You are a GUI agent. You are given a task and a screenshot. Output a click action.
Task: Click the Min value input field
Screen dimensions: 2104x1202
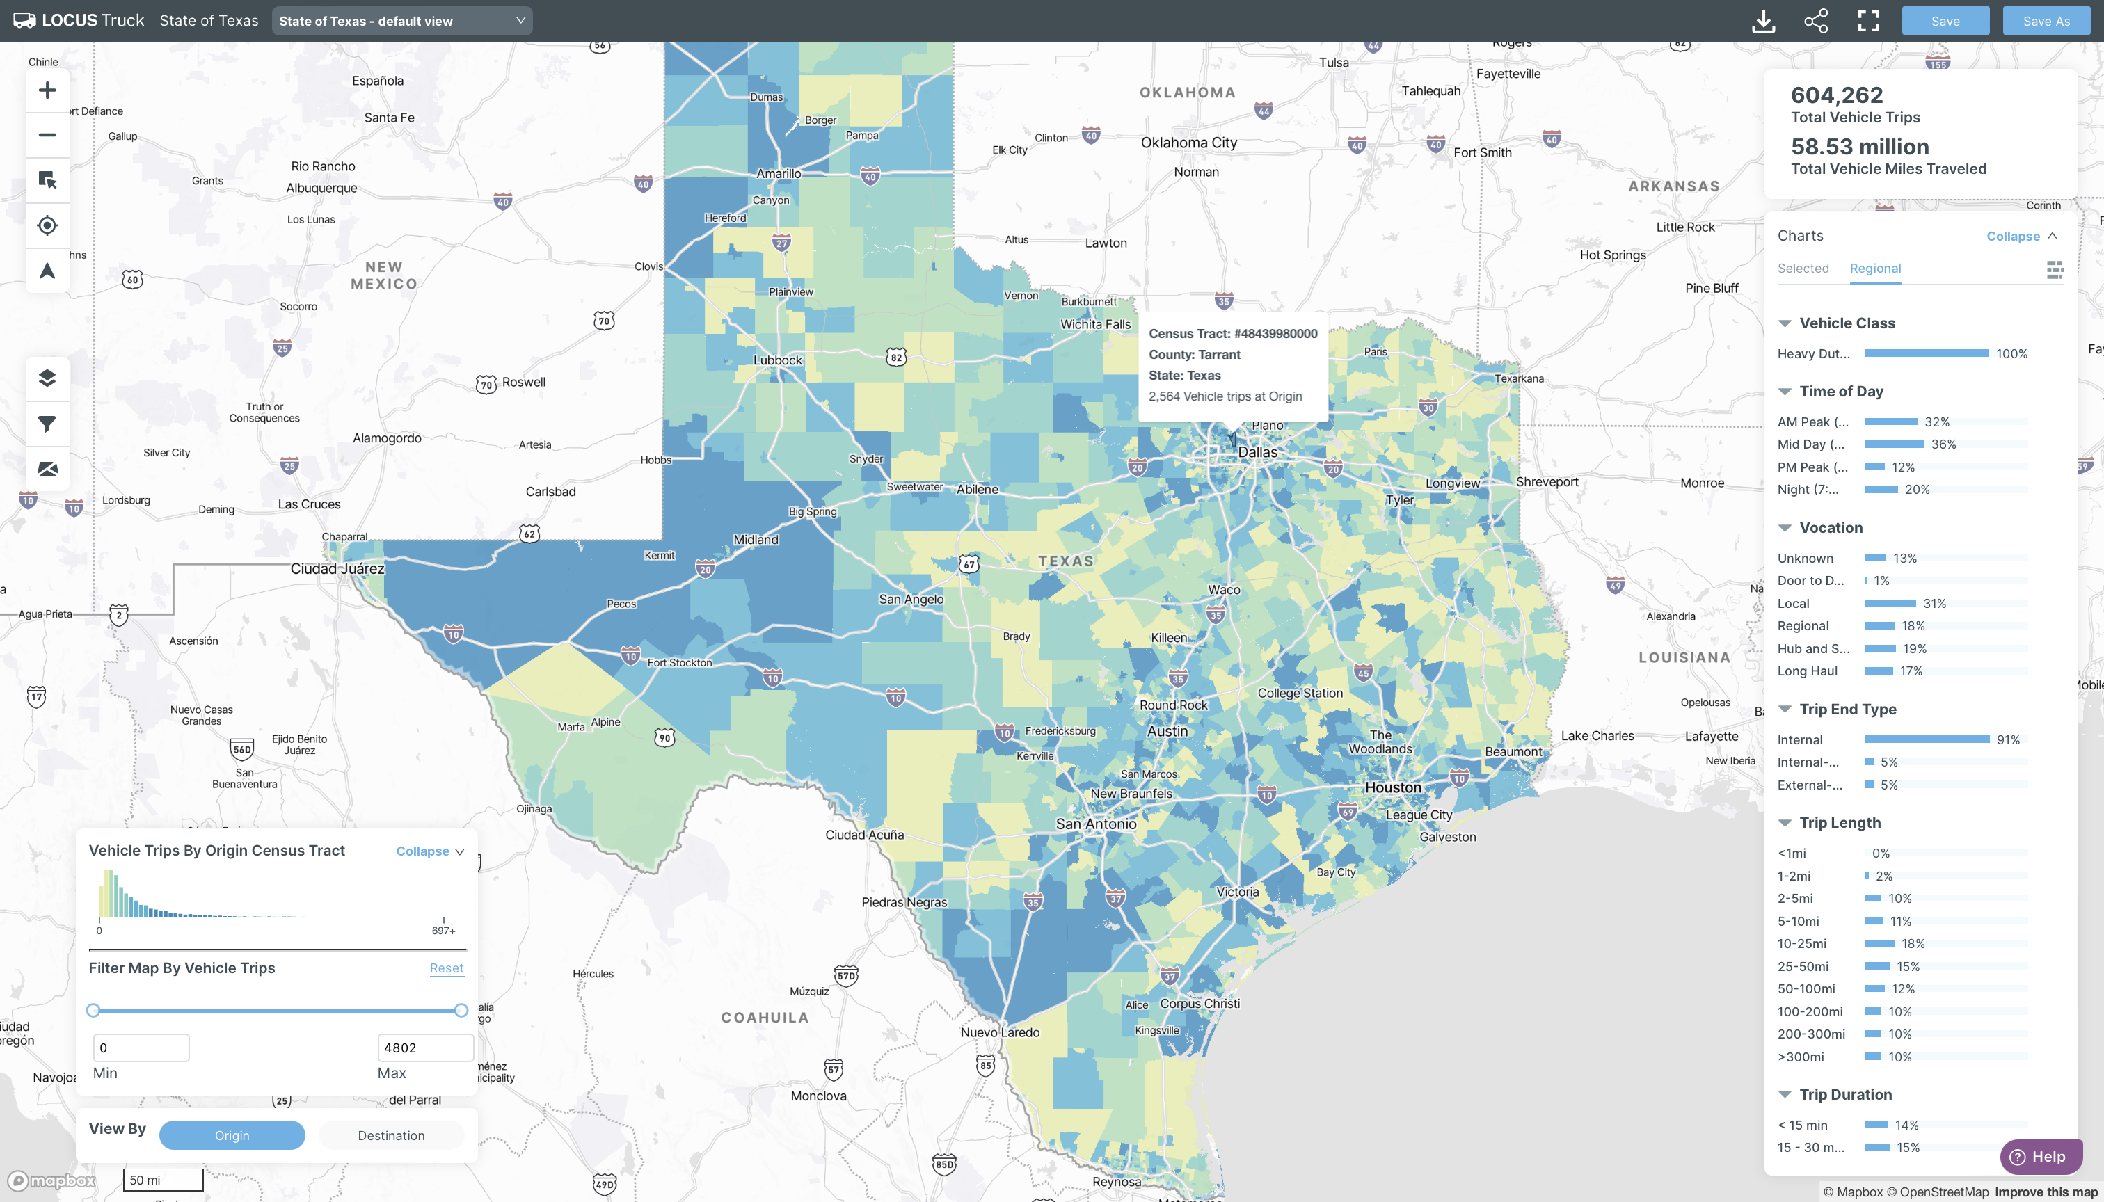(141, 1048)
